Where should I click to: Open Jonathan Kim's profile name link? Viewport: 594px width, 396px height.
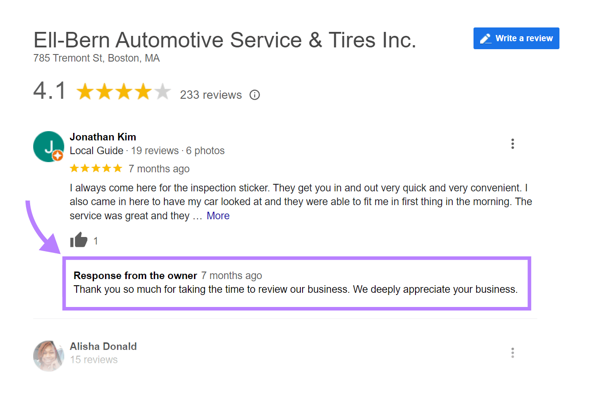pos(103,137)
